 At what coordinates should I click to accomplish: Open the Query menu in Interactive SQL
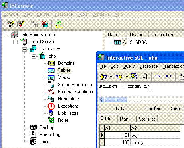click(129, 66)
